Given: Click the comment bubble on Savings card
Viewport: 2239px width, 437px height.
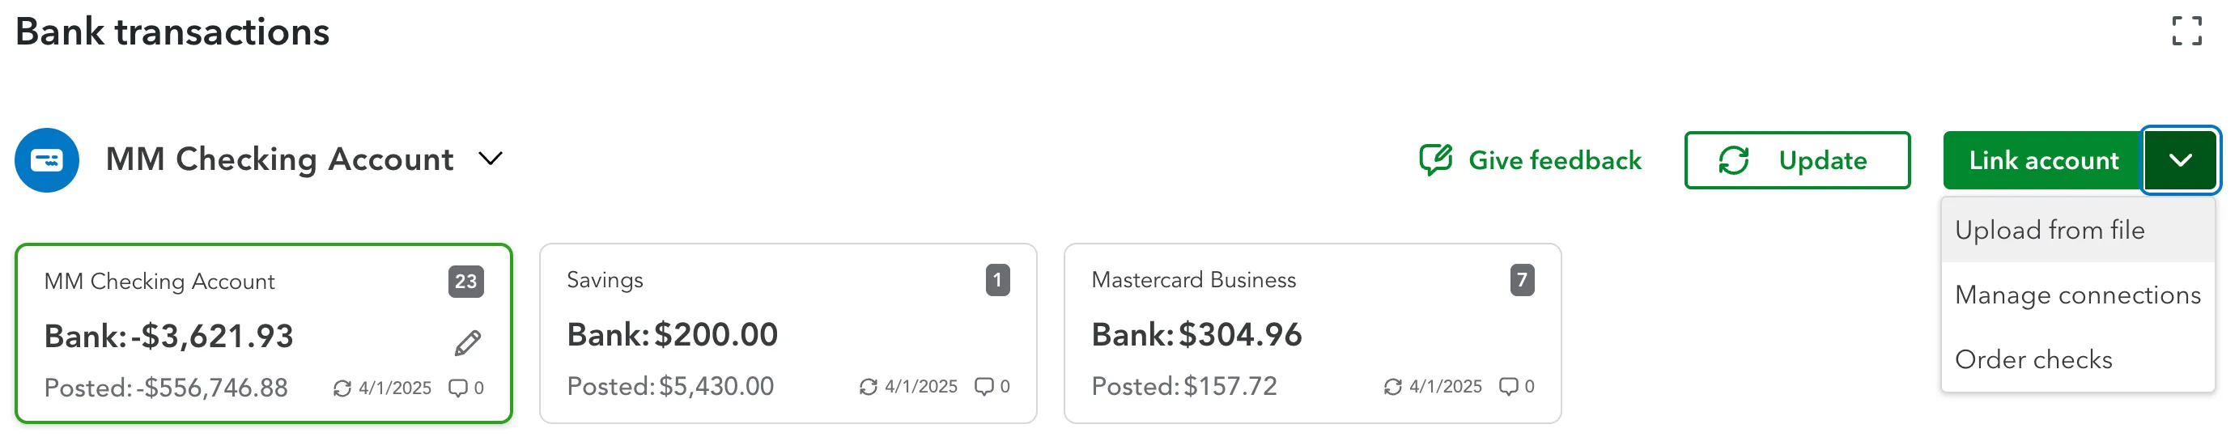Looking at the screenshot, I should [x=983, y=387].
